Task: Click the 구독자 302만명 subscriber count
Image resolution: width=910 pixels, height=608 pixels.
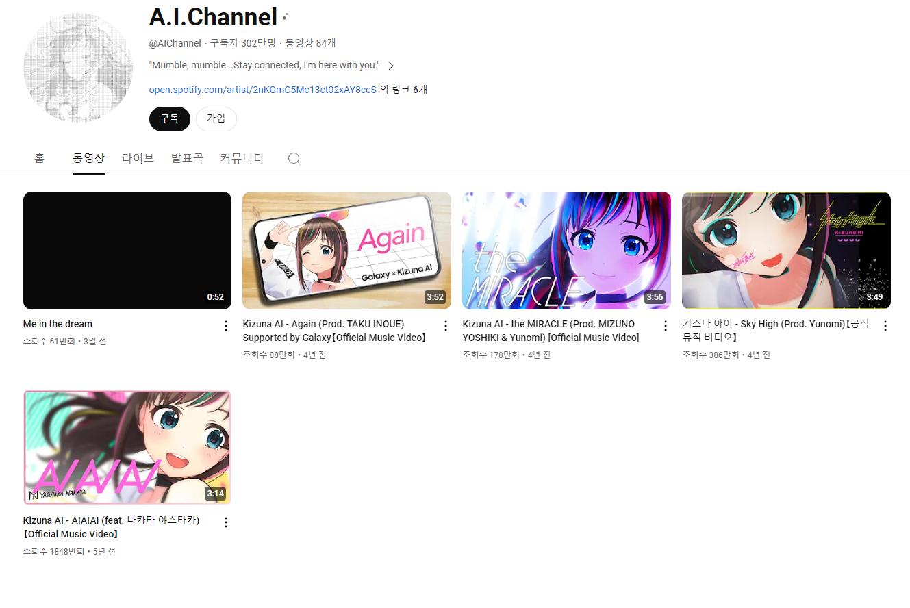Action: pos(242,43)
